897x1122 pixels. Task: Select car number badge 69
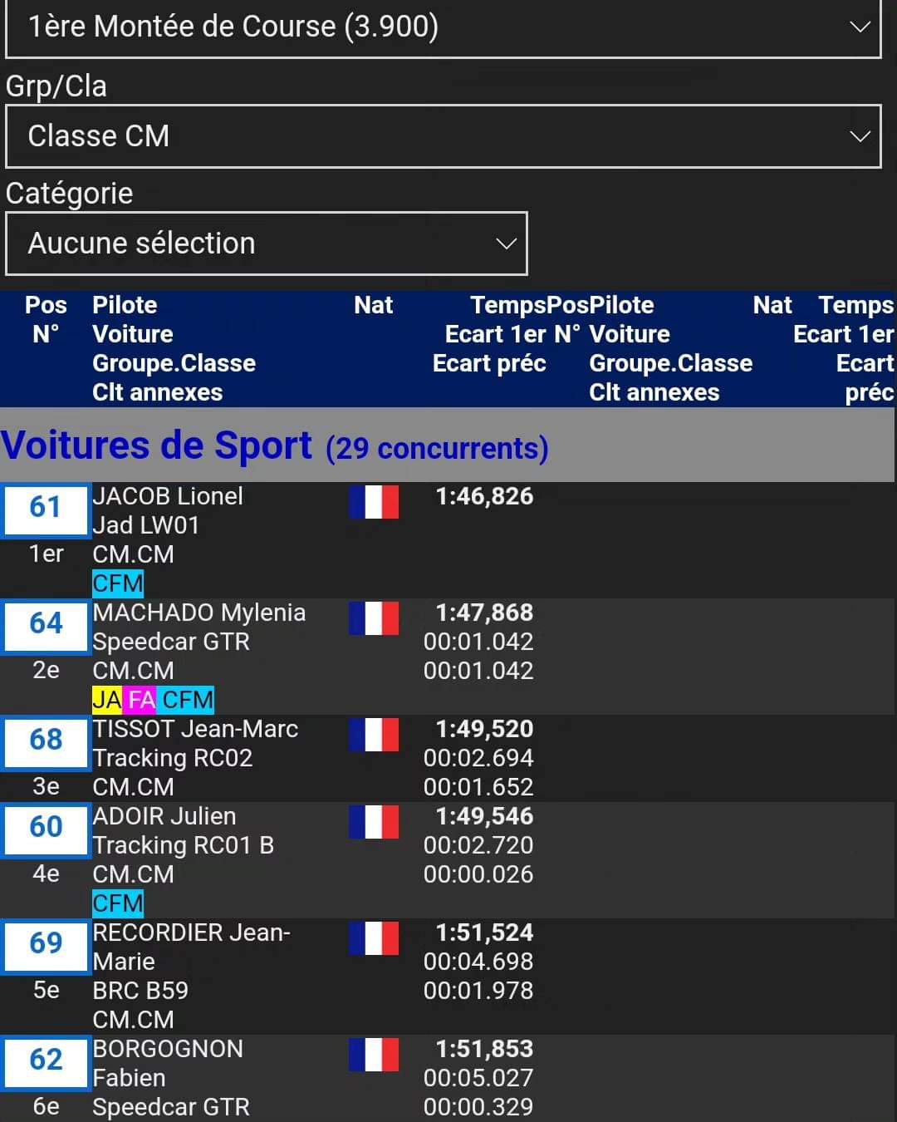click(46, 944)
